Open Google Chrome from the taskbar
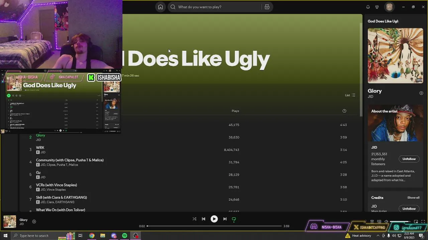This screenshot has height=240, width=428. (92, 236)
